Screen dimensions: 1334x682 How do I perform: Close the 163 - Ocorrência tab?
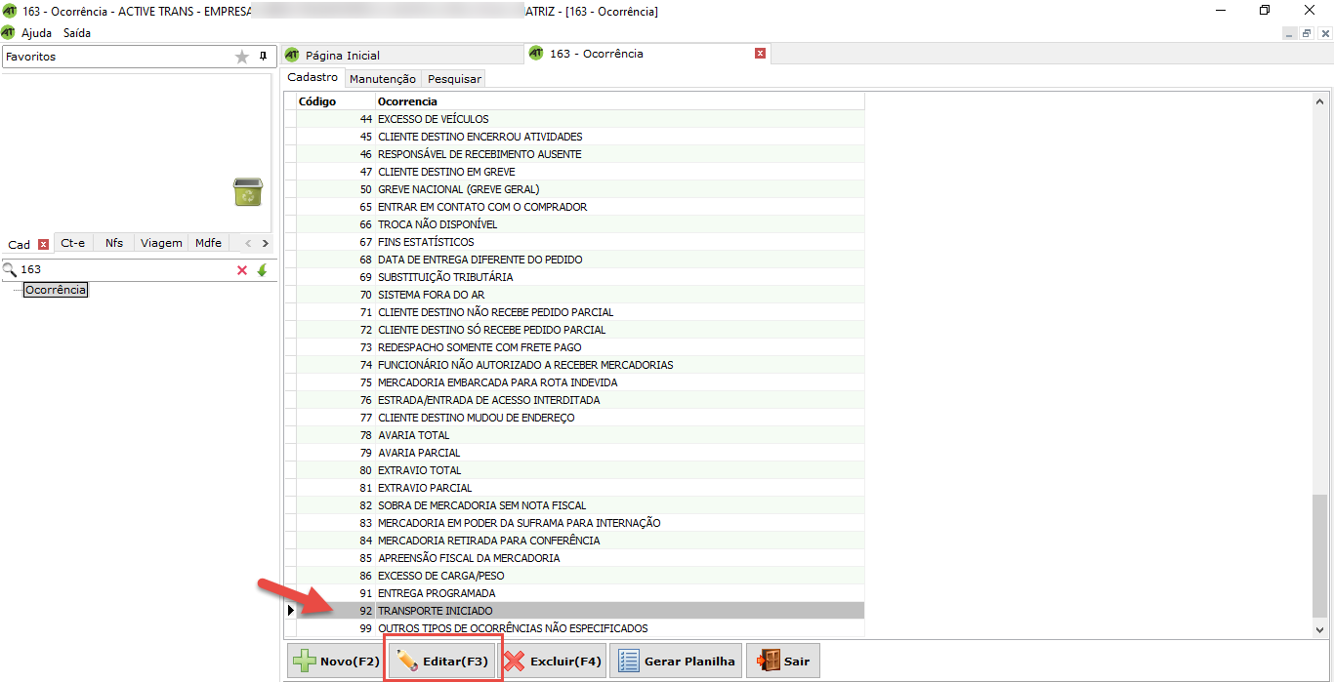[760, 54]
